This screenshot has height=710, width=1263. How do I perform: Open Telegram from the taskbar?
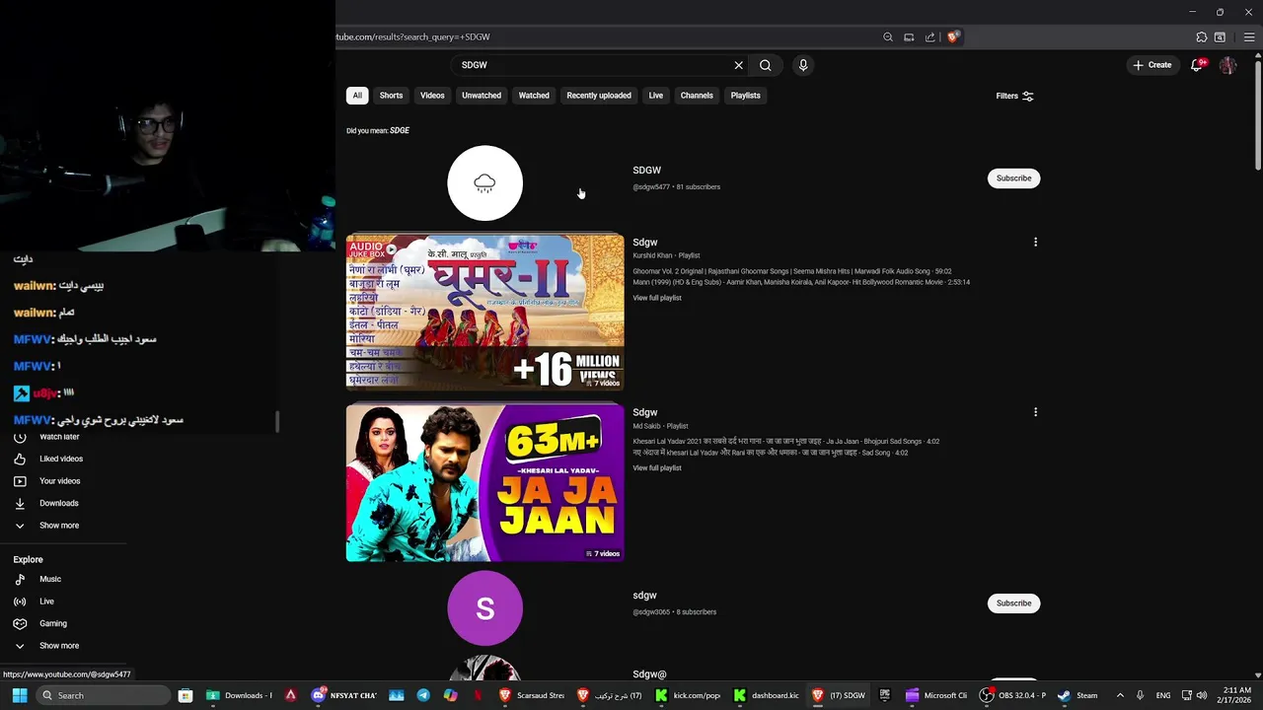point(423,695)
